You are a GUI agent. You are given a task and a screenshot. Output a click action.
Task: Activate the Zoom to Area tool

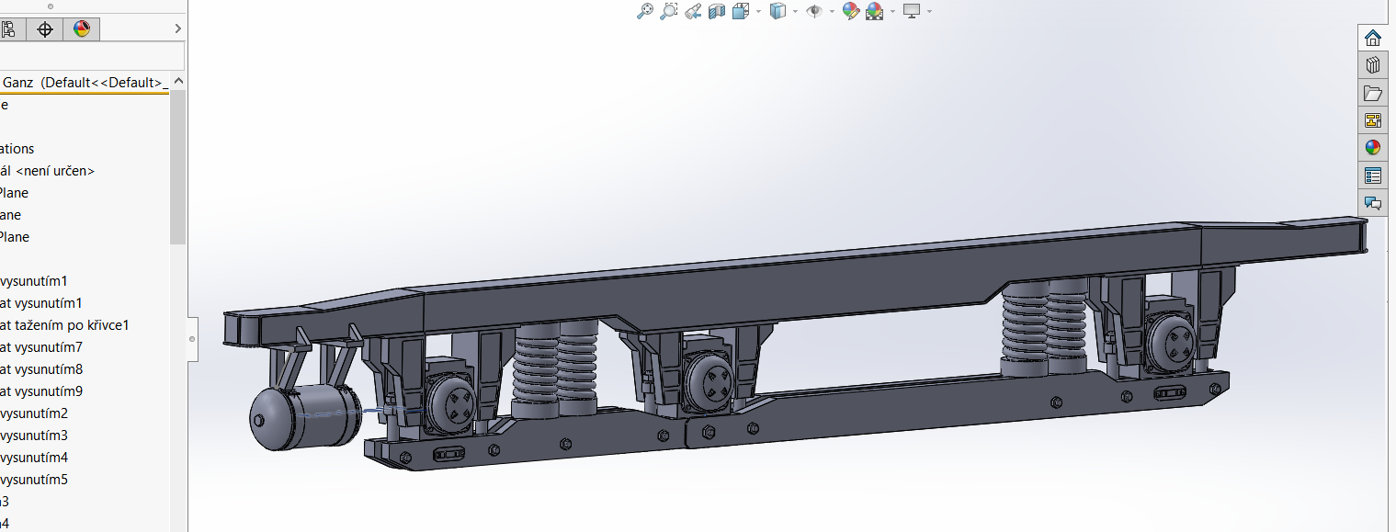tap(669, 11)
